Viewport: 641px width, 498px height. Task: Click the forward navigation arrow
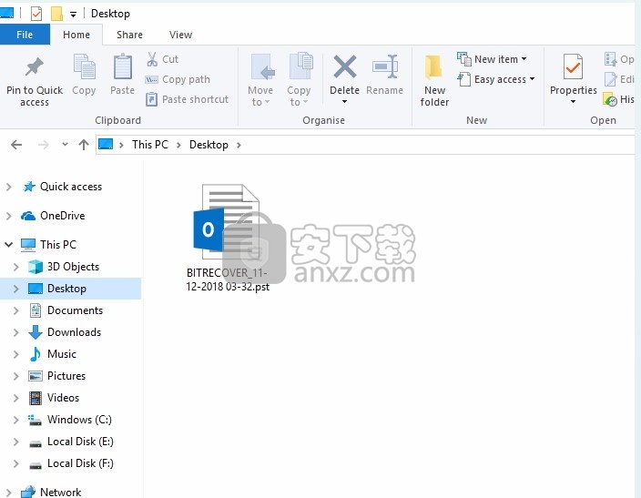[44, 145]
